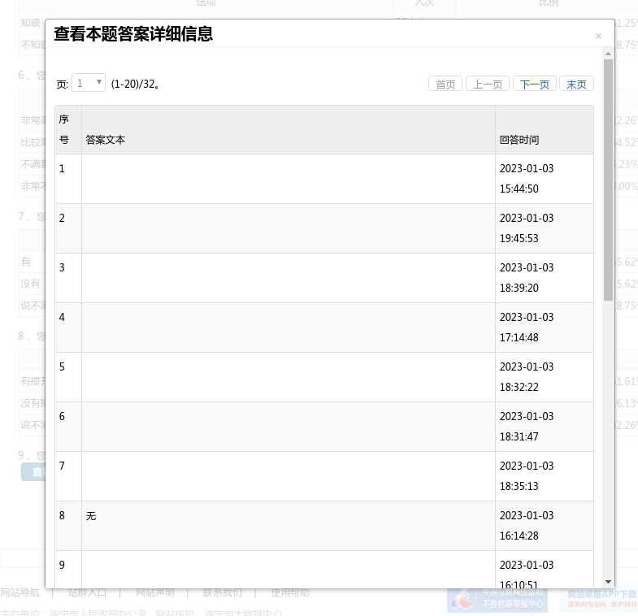Jump to last page with 末页

click(x=576, y=85)
